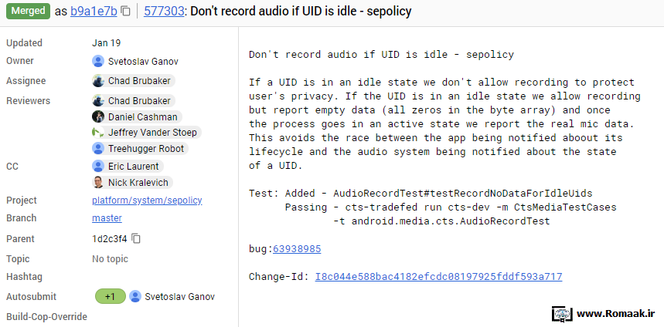This screenshot has height=327, width=664.
Task: Open commit link b9a1e7b
Action: click(94, 12)
